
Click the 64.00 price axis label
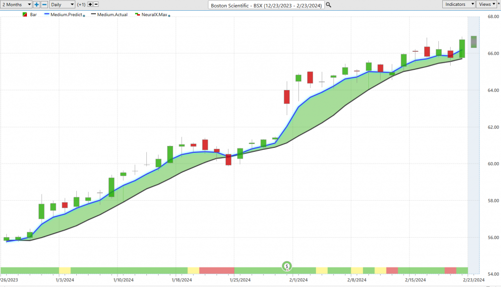click(493, 90)
